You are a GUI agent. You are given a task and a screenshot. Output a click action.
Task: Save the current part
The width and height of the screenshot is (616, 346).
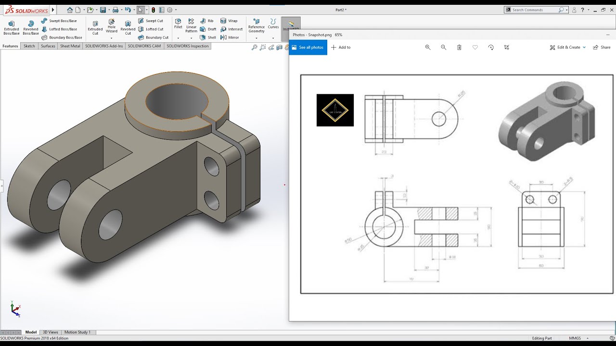(x=103, y=10)
